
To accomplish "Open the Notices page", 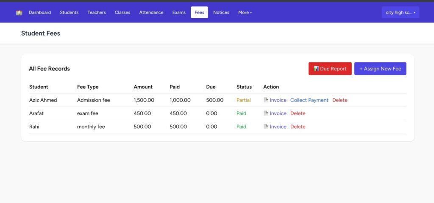I will tap(221, 12).
